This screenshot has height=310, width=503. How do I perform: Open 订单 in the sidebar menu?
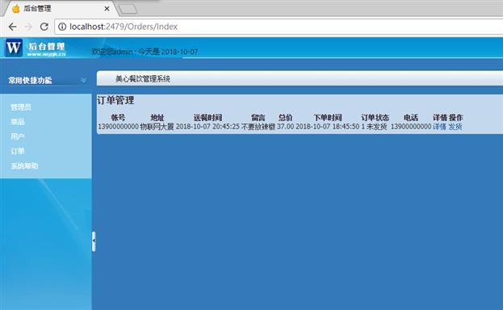[x=18, y=151]
